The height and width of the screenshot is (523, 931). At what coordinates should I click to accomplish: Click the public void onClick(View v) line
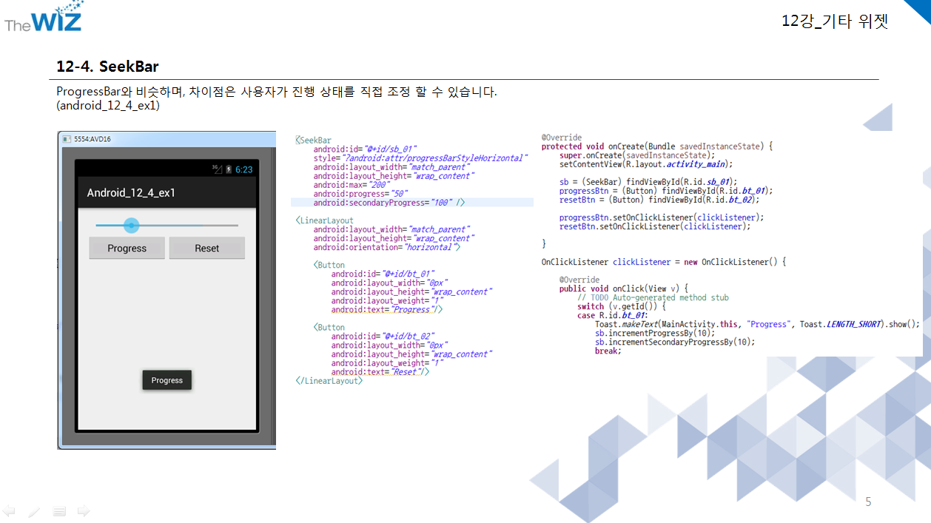(x=624, y=289)
